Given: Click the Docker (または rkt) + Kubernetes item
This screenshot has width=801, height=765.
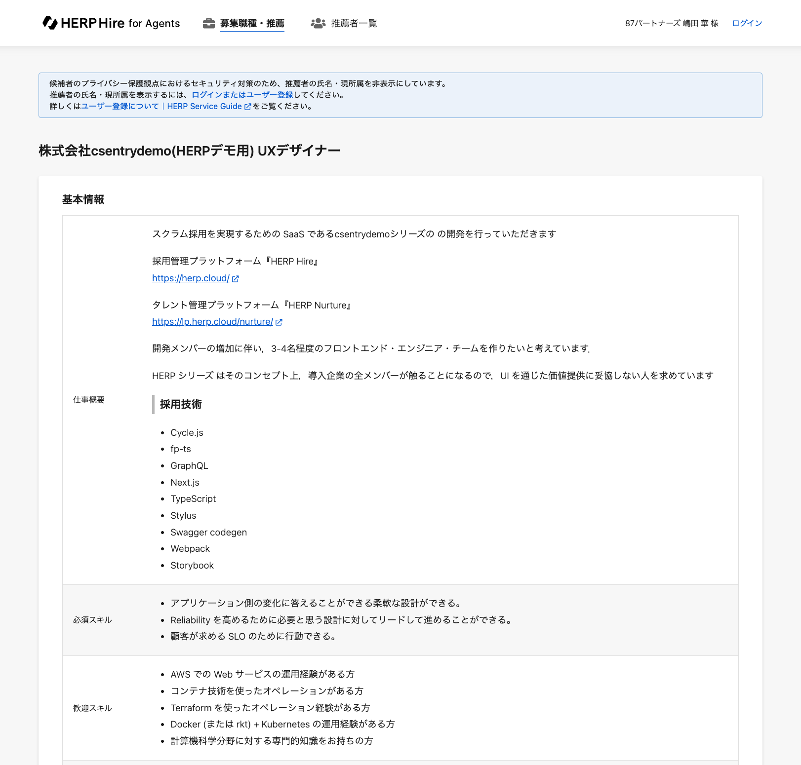Looking at the screenshot, I should pyautogui.click(x=282, y=724).
